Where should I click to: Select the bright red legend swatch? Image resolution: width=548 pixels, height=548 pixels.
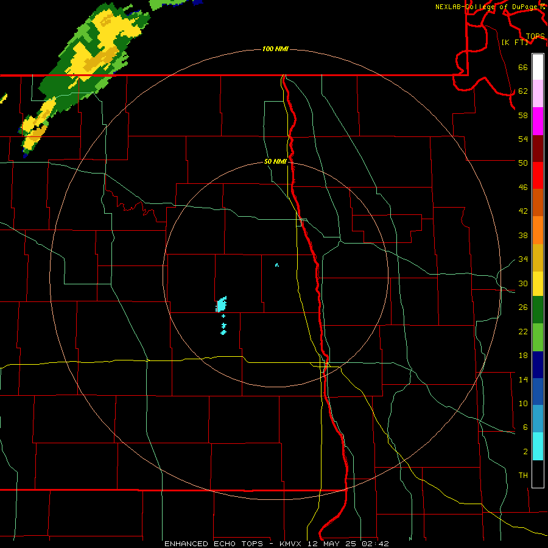538,175
